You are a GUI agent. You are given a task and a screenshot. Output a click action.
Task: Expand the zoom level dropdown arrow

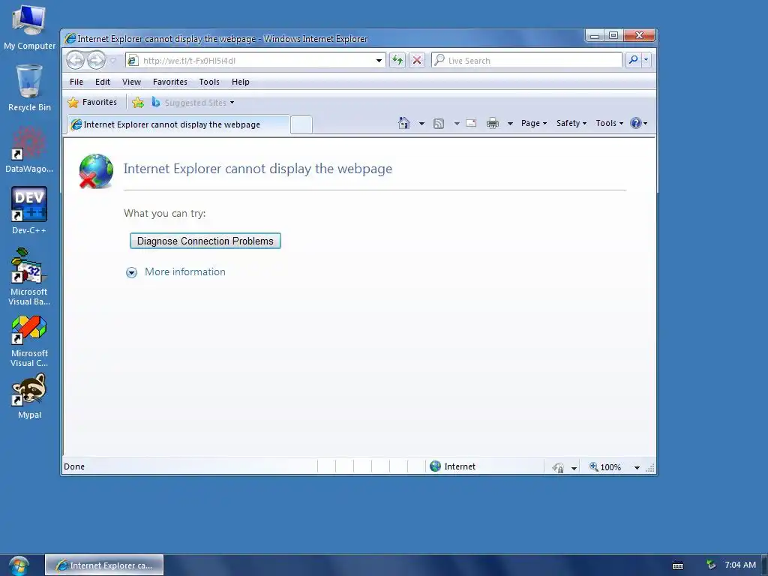click(637, 468)
